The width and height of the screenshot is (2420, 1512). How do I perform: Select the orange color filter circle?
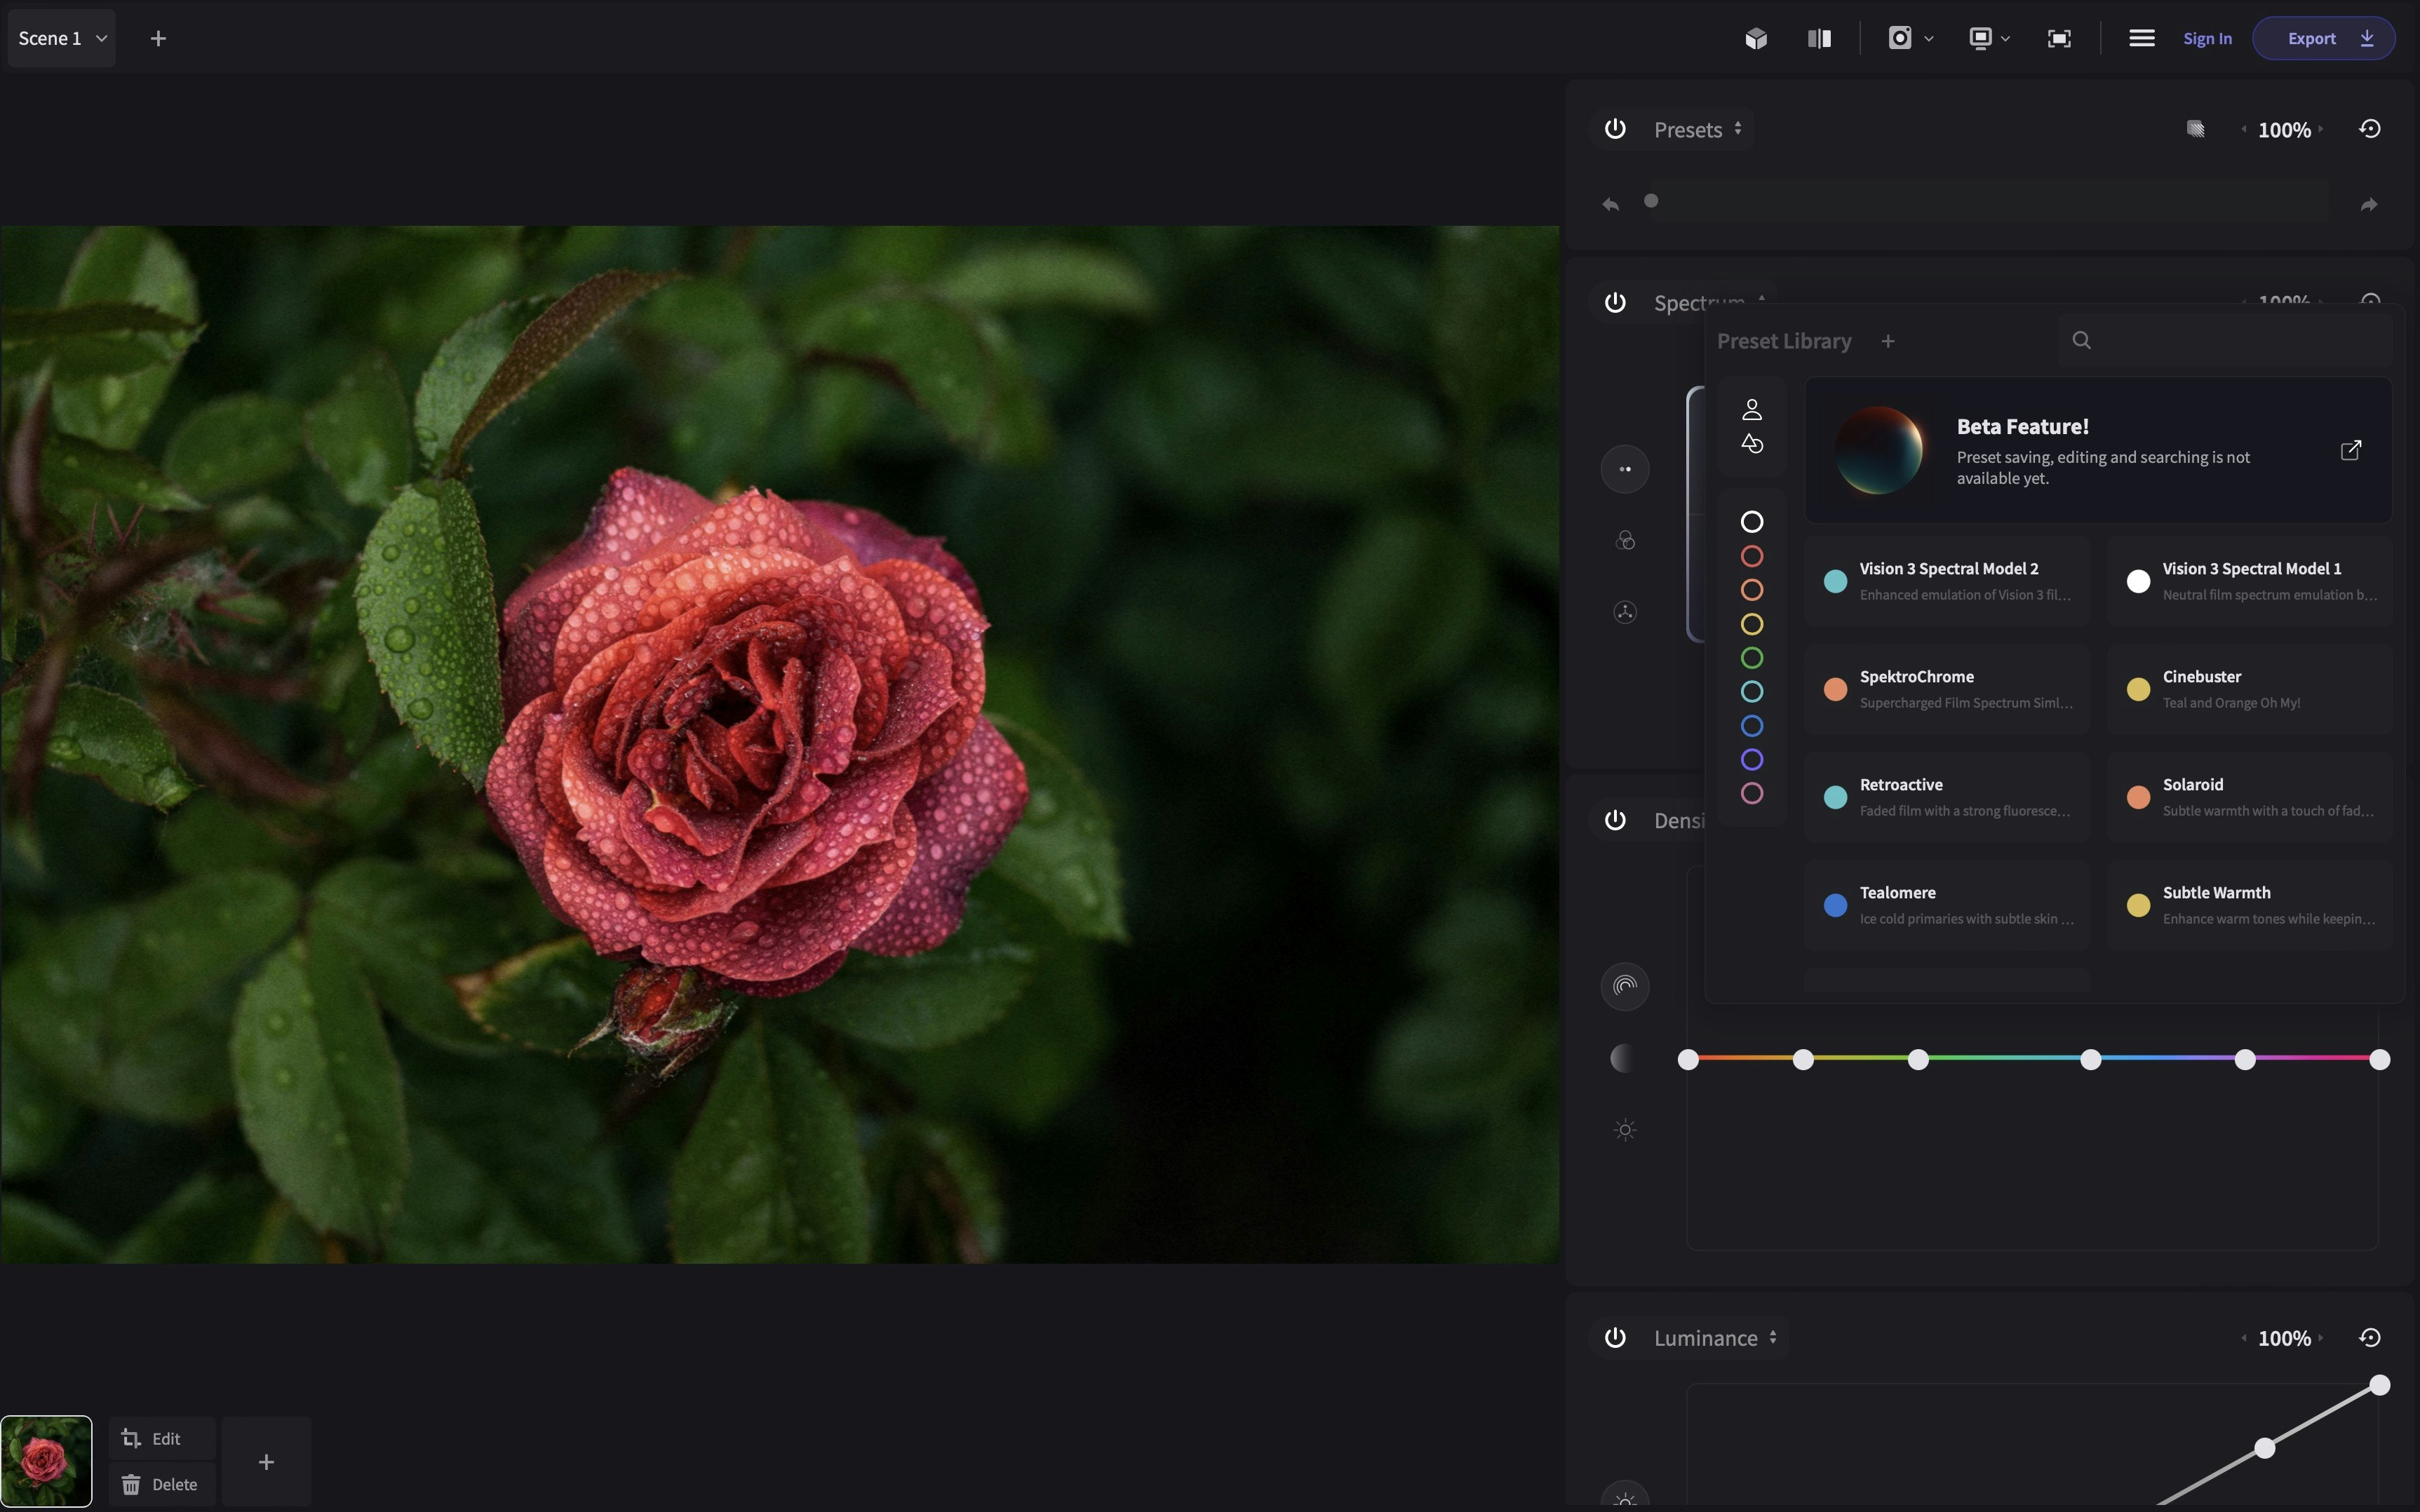pos(1751,590)
